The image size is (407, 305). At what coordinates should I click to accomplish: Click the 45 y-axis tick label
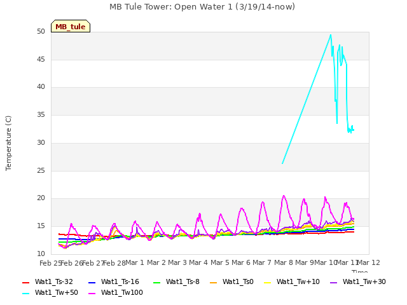pyautogui.click(x=41, y=60)
